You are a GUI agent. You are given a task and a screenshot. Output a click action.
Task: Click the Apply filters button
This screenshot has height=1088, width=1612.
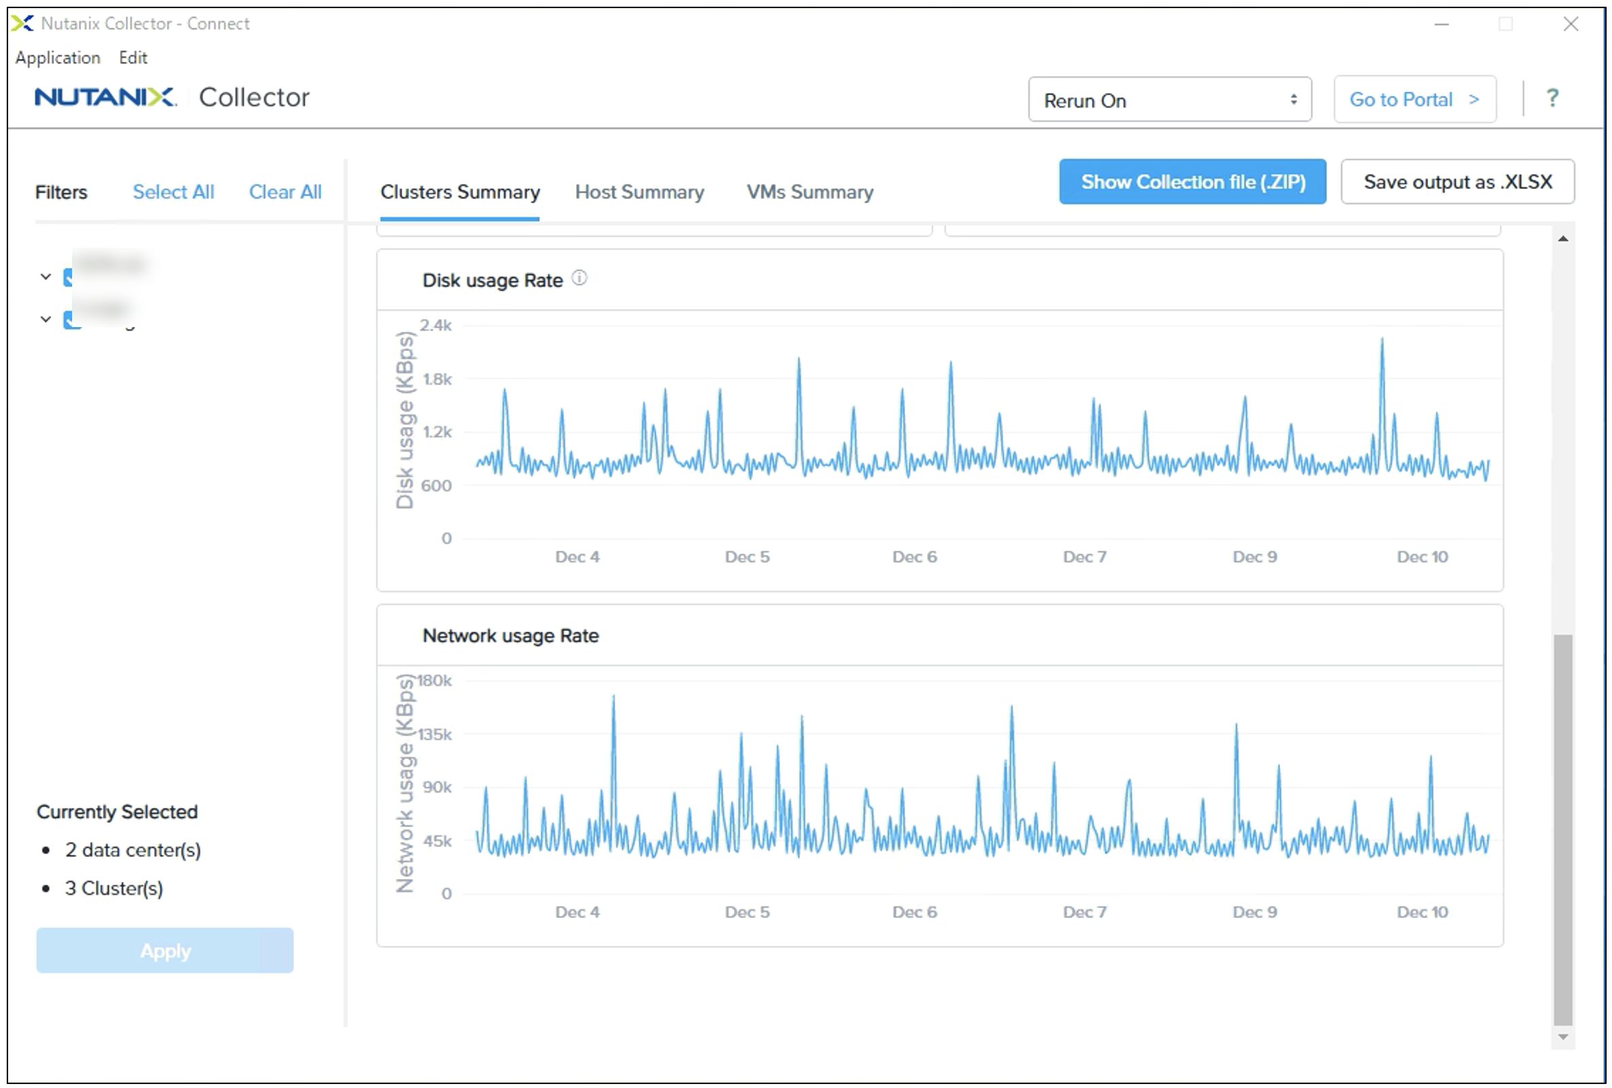tap(165, 950)
